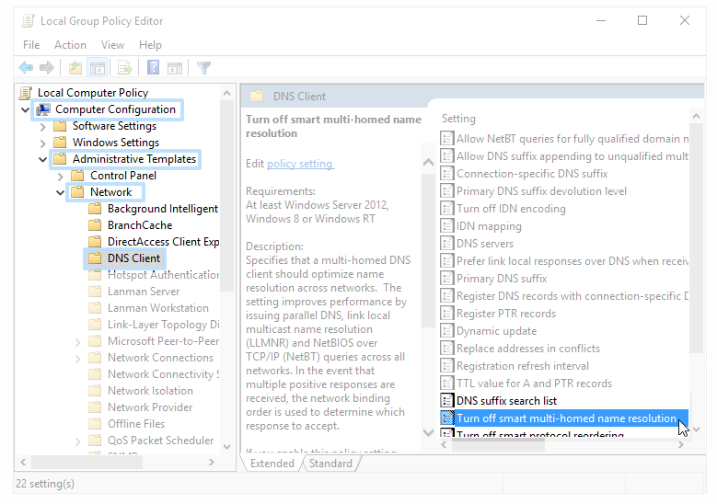
Task: Click description pane scroll-down arrow
Action: tap(428, 432)
